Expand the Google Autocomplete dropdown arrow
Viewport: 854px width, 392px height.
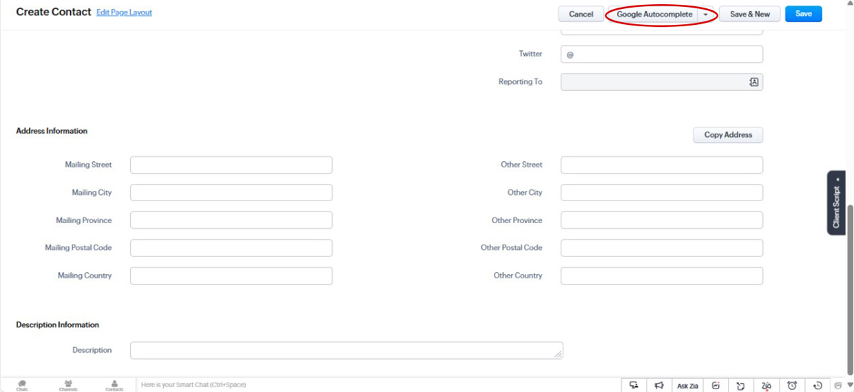(706, 14)
